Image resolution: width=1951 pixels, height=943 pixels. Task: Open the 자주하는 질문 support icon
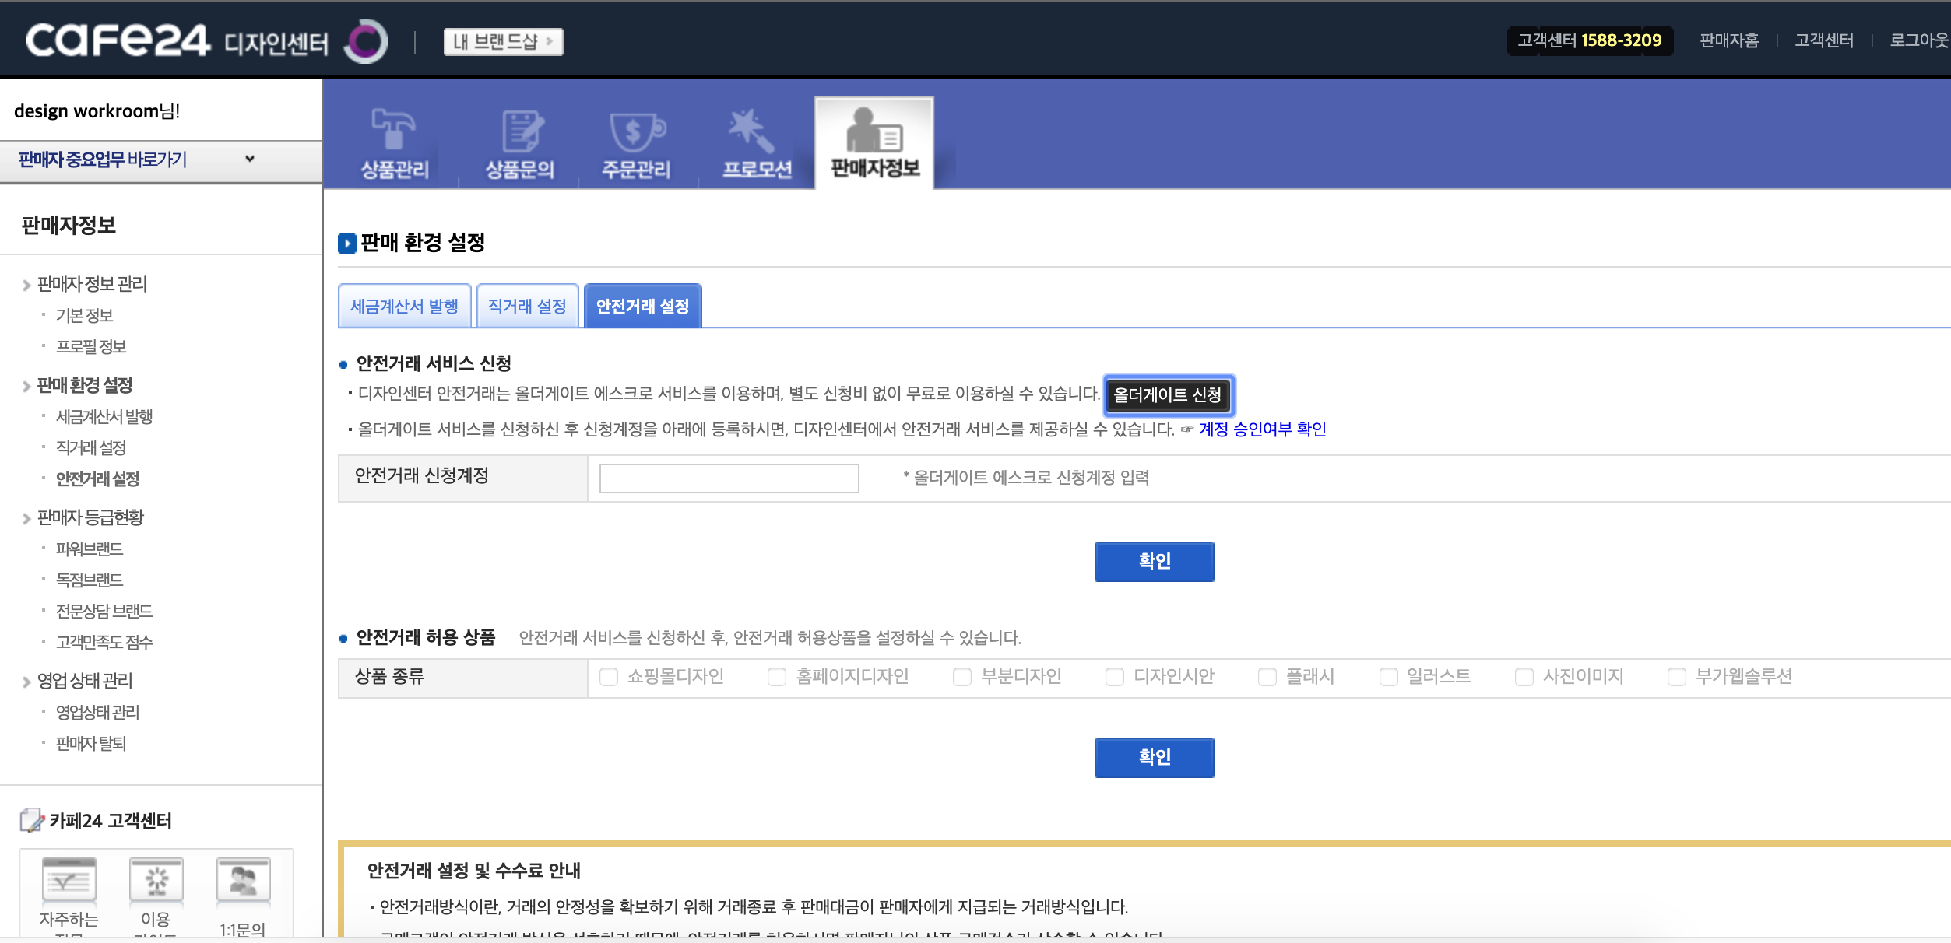pos(69,880)
